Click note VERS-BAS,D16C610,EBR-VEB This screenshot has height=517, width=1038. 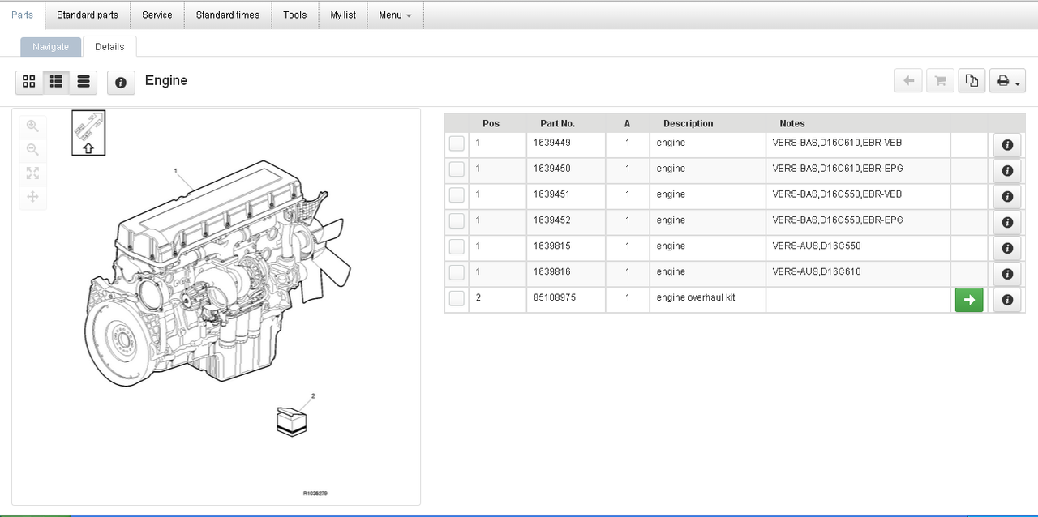click(838, 143)
